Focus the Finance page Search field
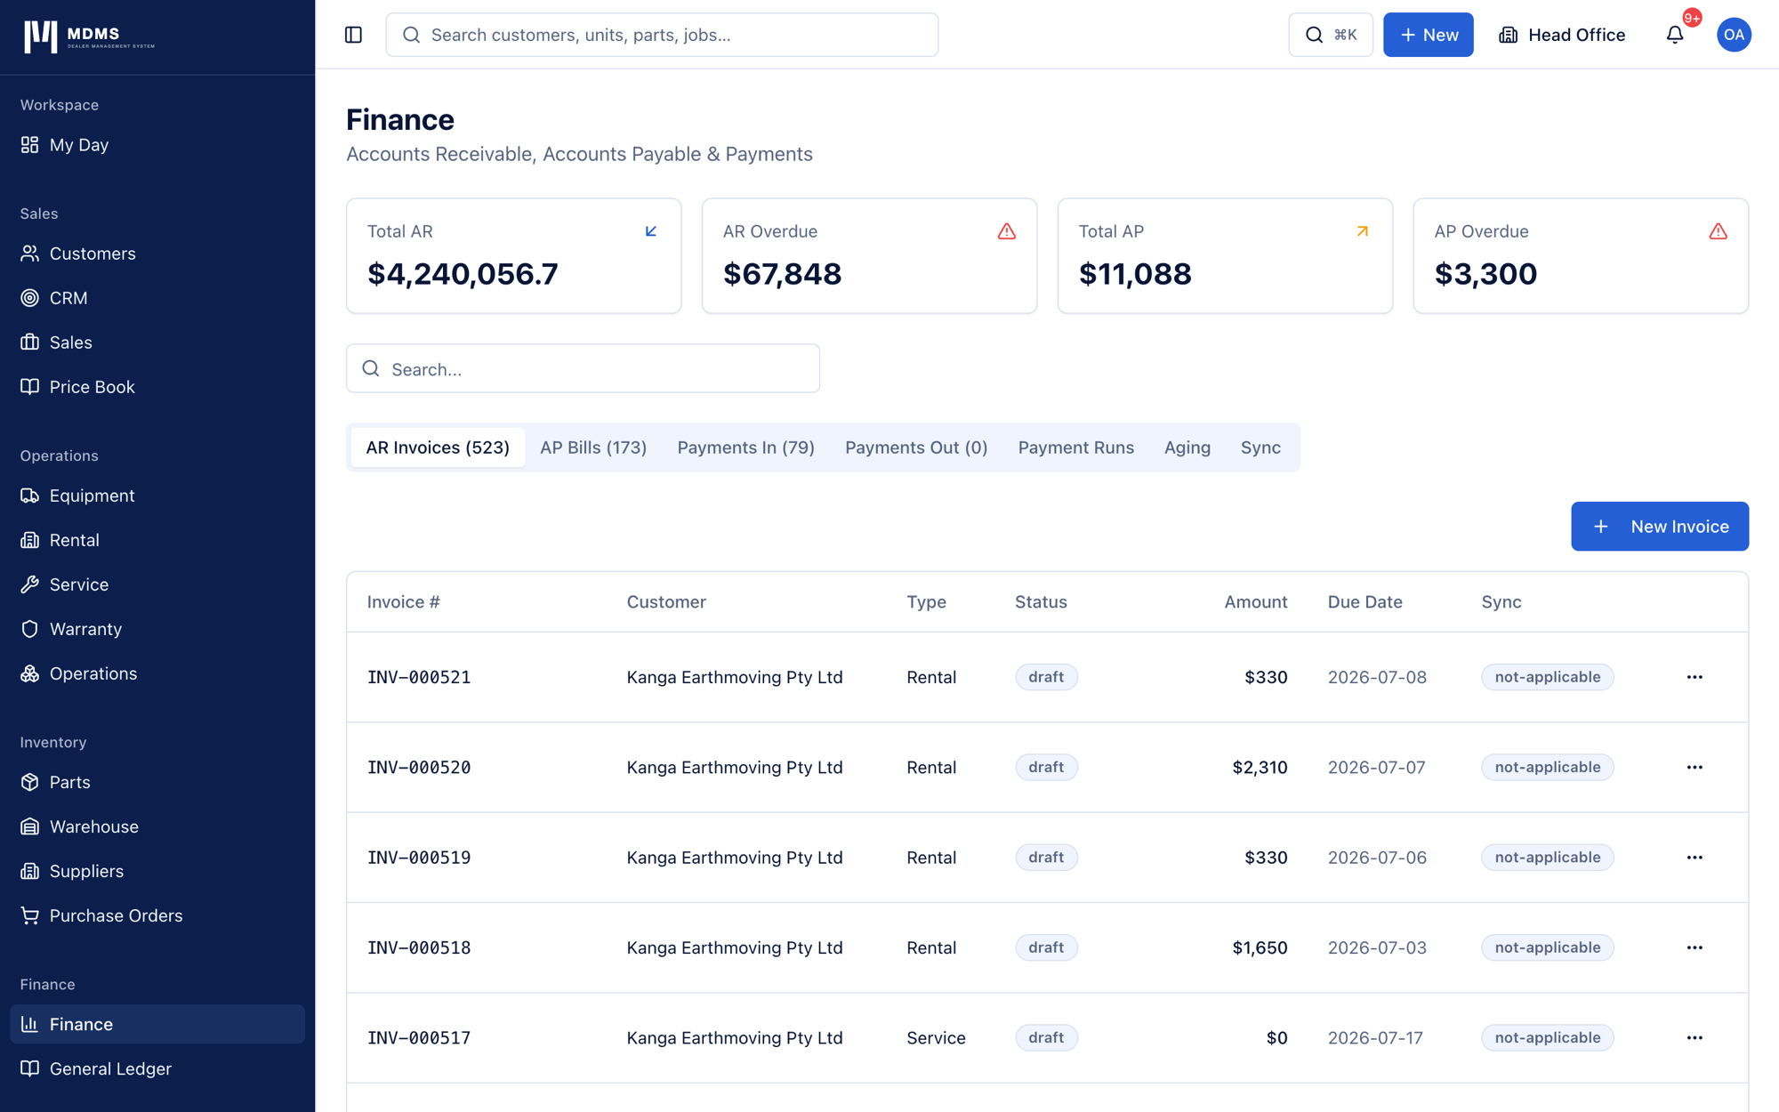Image resolution: width=1779 pixels, height=1112 pixels. pos(583,368)
